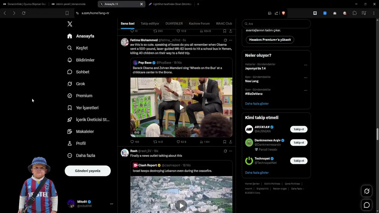Click share icon on Fatima Mohammed's post

pyautogui.click(x=231, y=142)
